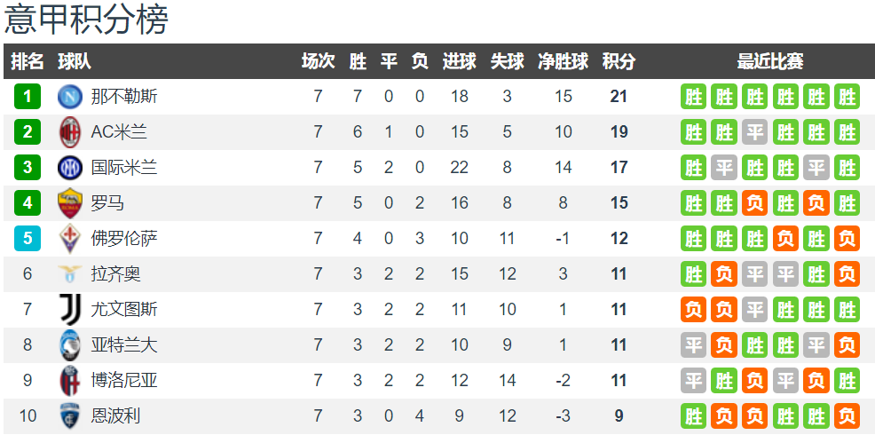
Task: Select the Inter Milan crest icon
Action: pyautogui.click(x=70, y=168)
